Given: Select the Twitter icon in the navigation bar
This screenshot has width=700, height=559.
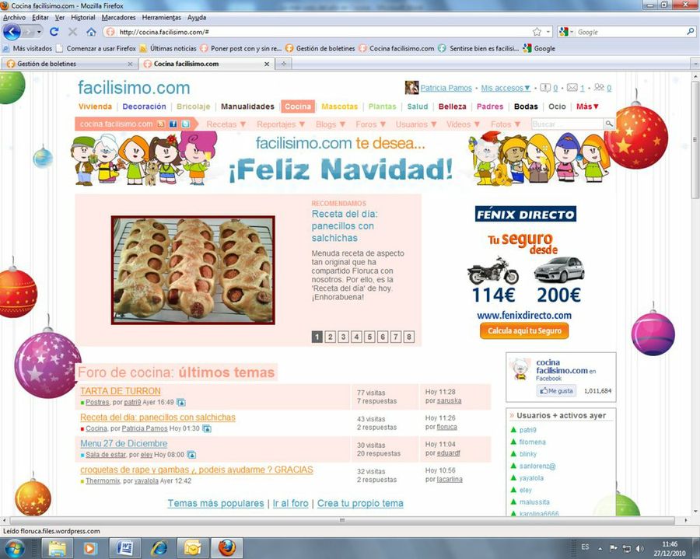Looking at the screenshot, I should click(186, 124).
